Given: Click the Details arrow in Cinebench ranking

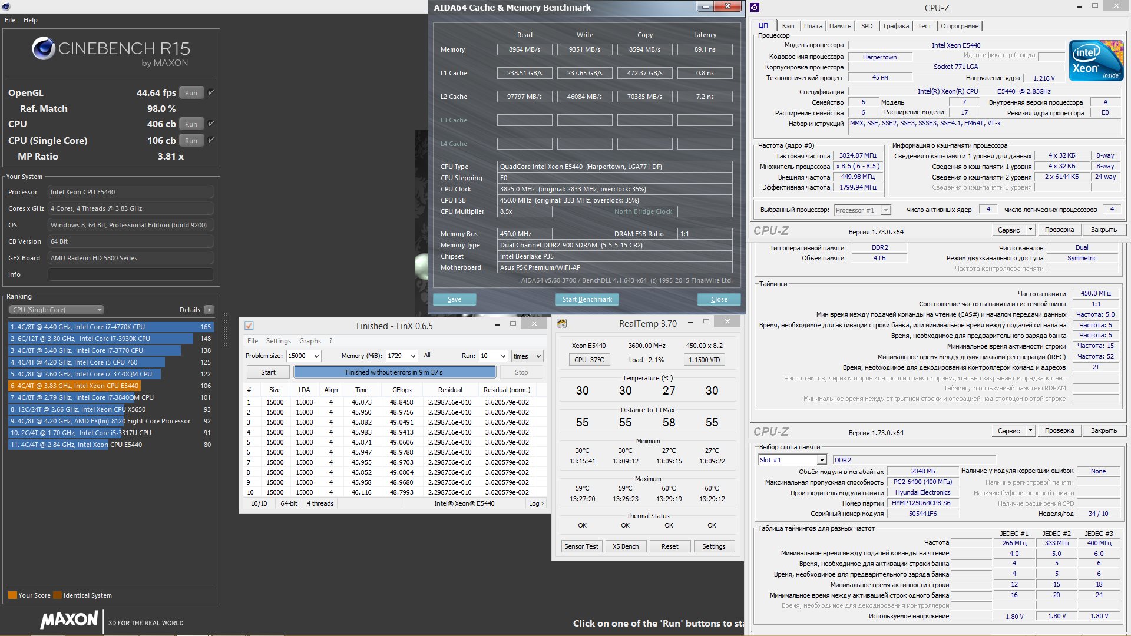Looking at the screenshot, I should coord(209,310).
